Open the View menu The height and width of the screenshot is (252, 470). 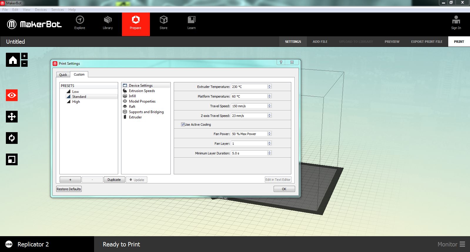click(x=26, y=10)
